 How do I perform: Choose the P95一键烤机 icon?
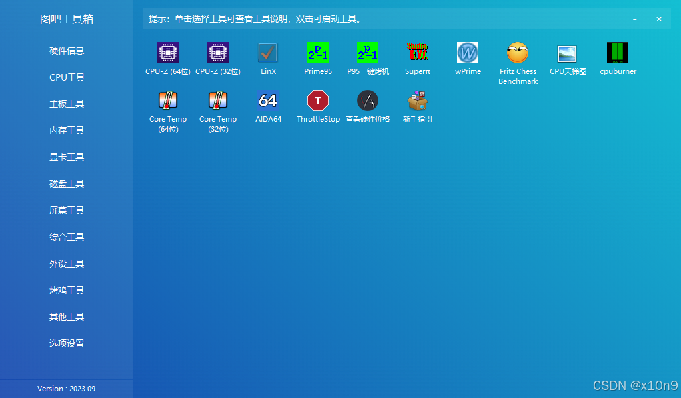click(x=367, y=53)
